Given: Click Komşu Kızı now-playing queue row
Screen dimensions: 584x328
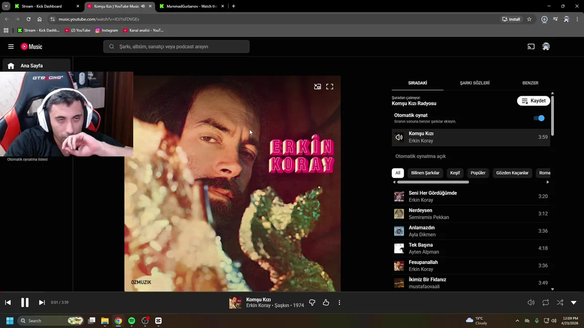Looking at the screenshot, I should coord(471,137).
